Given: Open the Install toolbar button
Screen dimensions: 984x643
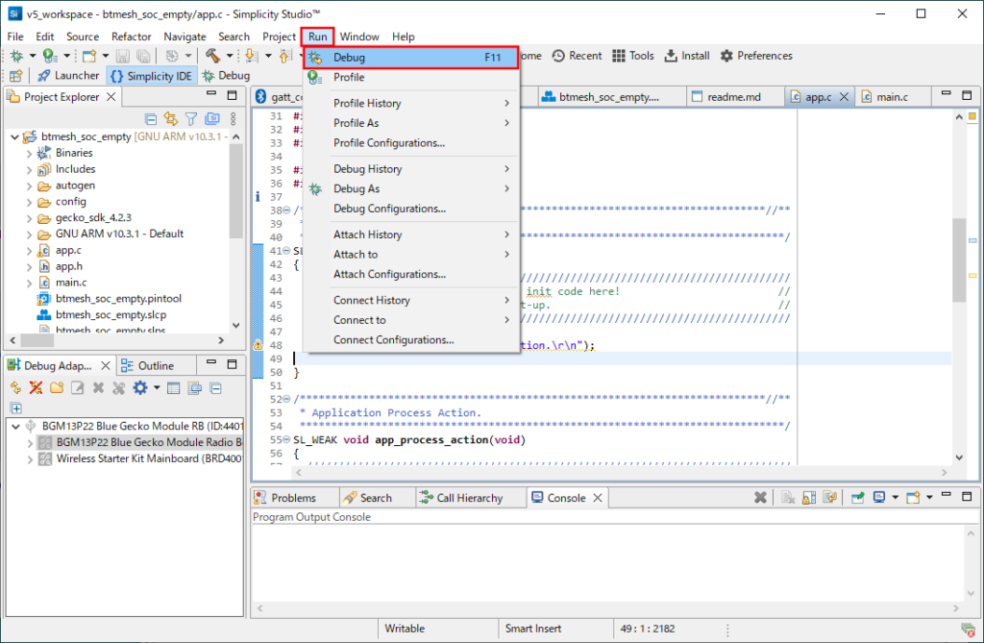Looking at the screenshot, I should (686, 56).
